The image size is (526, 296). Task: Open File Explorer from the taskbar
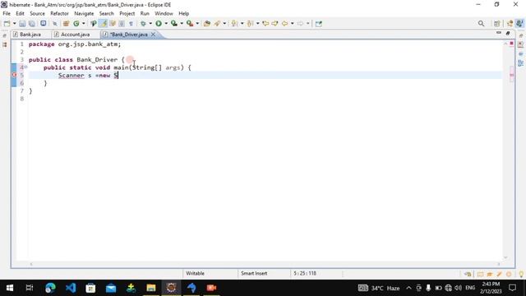click(151, 288)
